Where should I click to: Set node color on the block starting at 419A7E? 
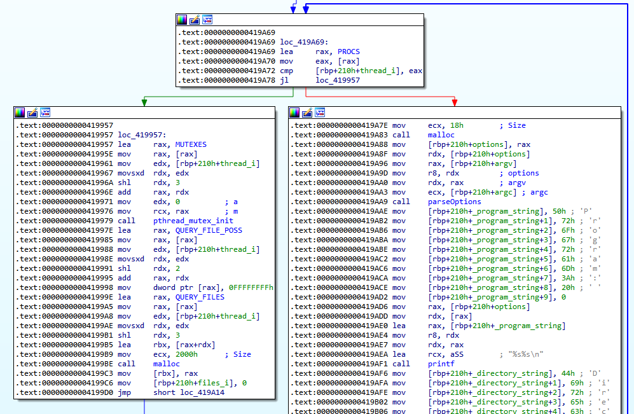(x=295, y=113)
